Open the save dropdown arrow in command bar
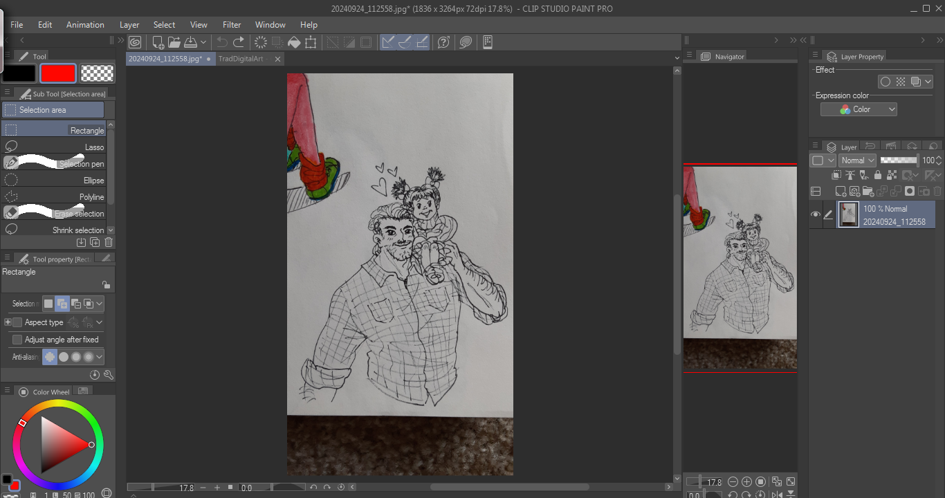 point(204,42)
